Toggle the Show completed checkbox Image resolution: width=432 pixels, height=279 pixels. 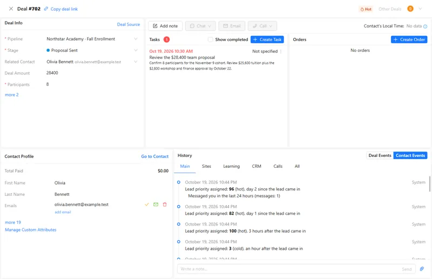click(210, 39)
